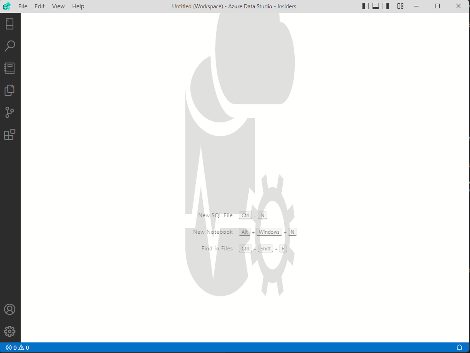Open the Notebooks view
This screenshot has width=470, height=353.
[x=10, y=68]
